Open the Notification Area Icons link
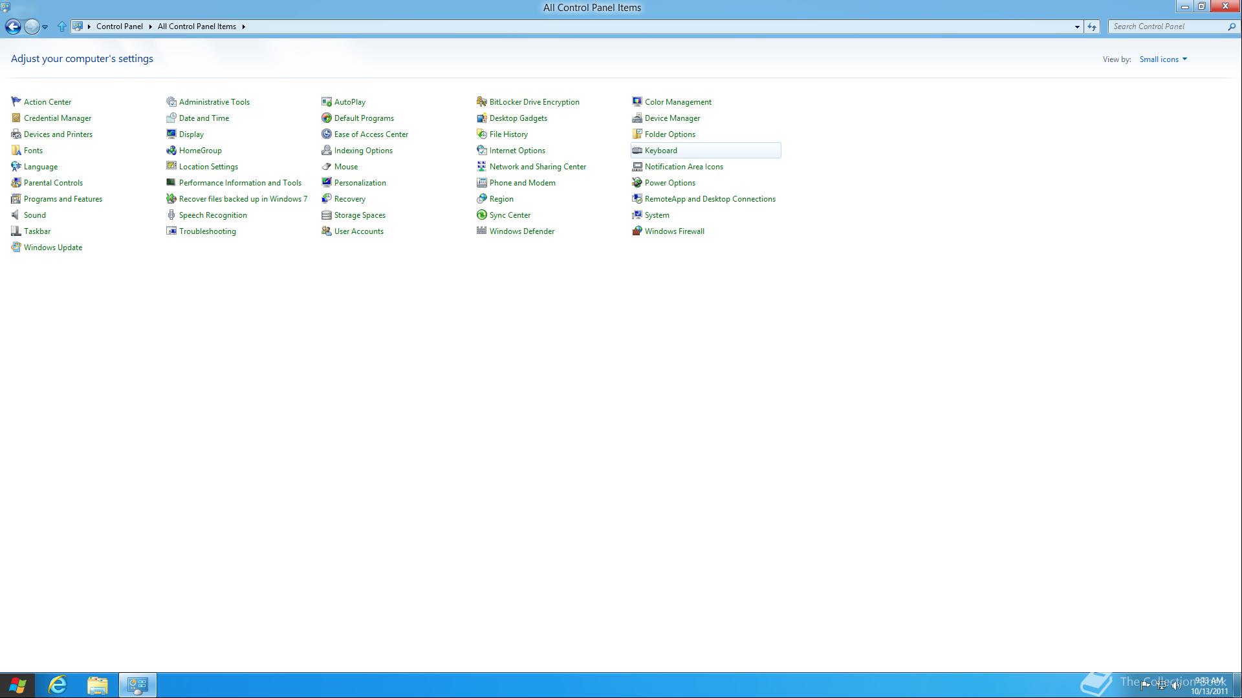Image resolution: width=1242 pixels, height=698 pixels. pos(684,166)
